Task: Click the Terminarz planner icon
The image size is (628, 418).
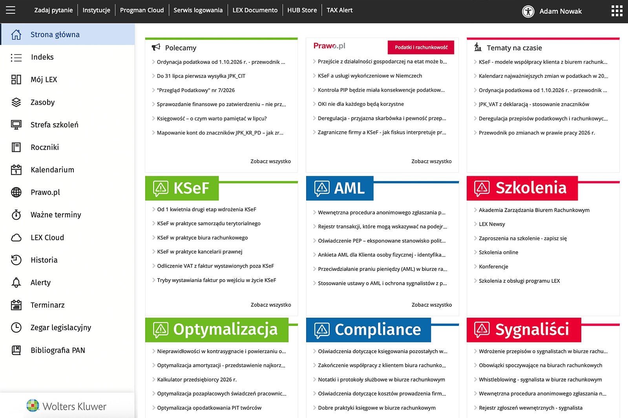Action: coord(16,305)
